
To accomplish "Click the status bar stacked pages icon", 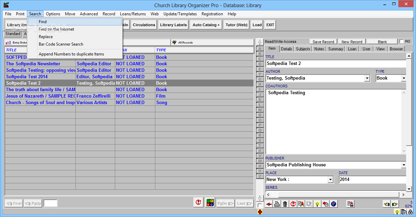I will point(403,212).
